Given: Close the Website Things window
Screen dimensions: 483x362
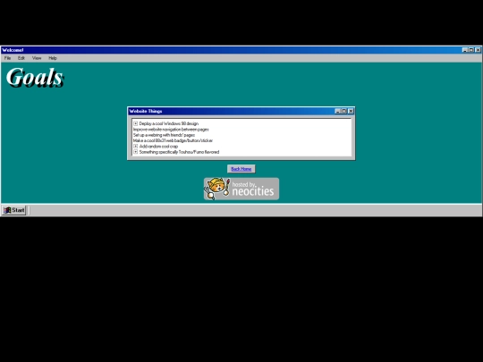Looking at the screenshot, I should click(x=351, y=111).
